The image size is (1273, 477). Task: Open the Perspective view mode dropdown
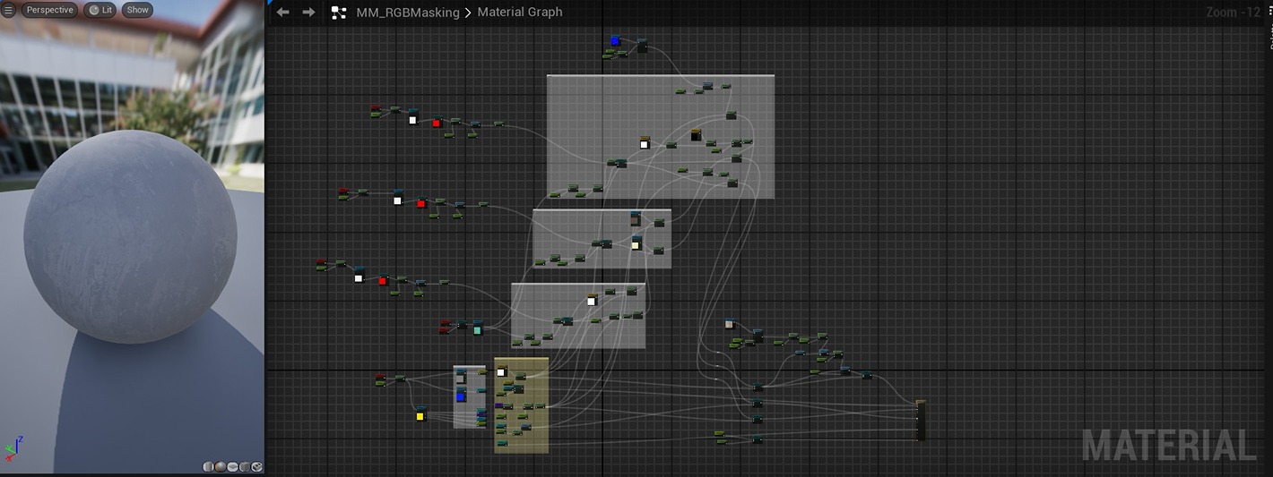coord(49,10)
